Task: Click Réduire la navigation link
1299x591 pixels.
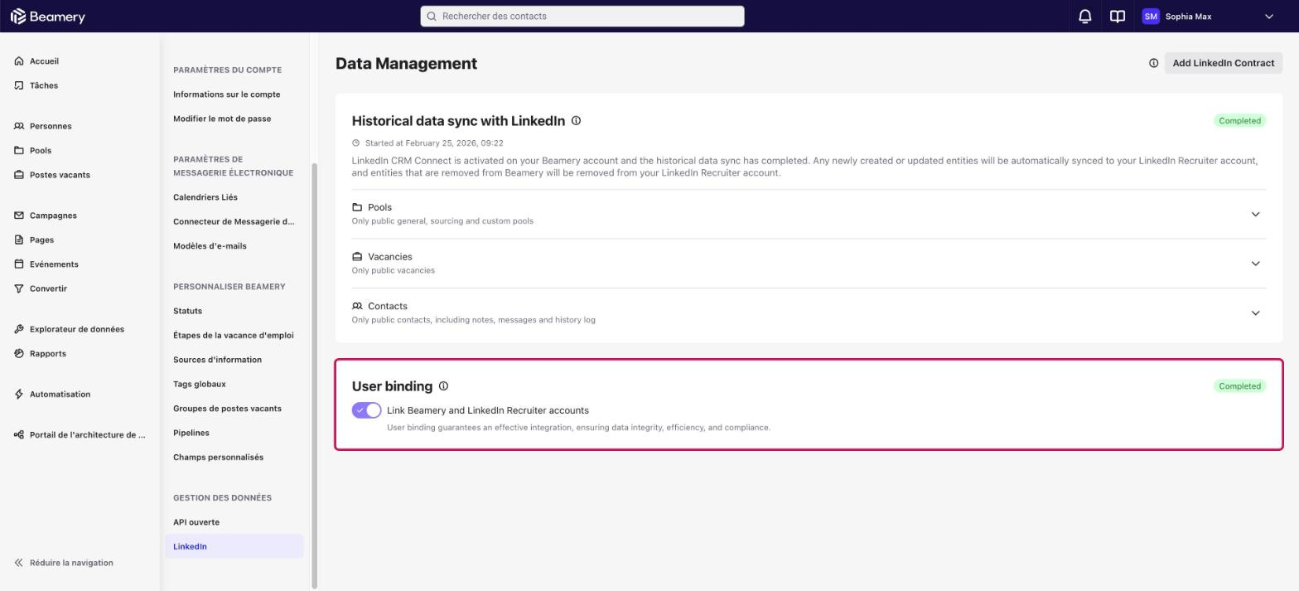Action: click(71, 563)
